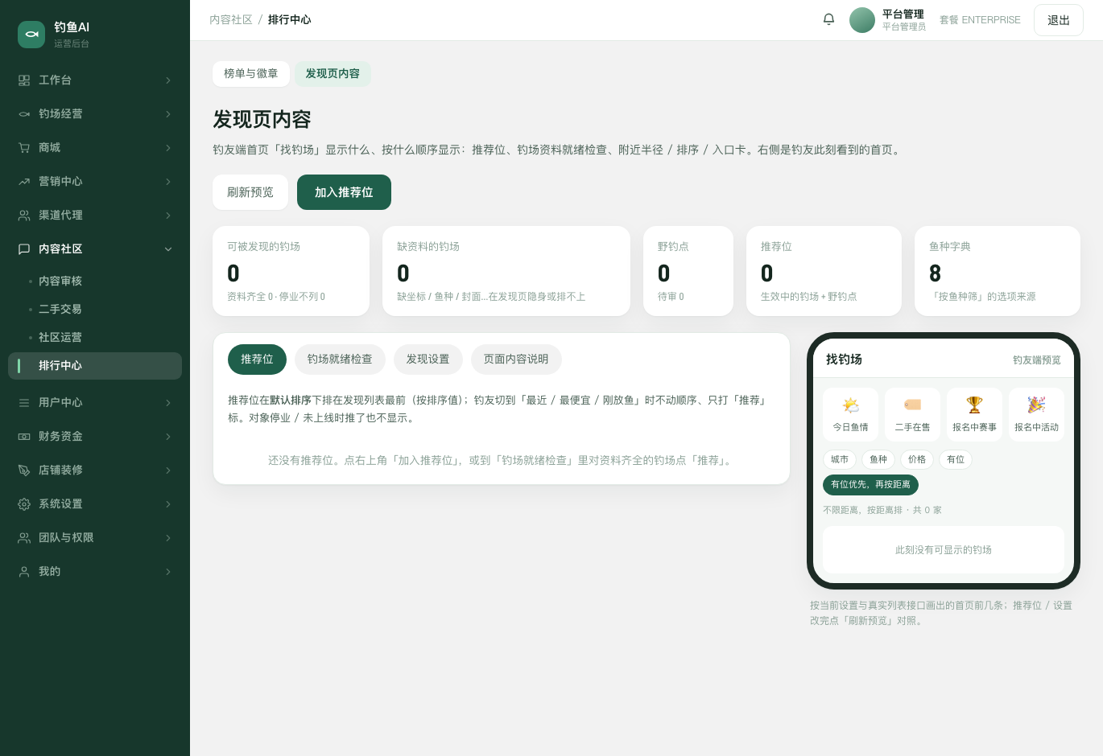The height and width of the screenshot is (756, 1103).
Task: Click 加入推荐位 button
Action: (344, 192)
